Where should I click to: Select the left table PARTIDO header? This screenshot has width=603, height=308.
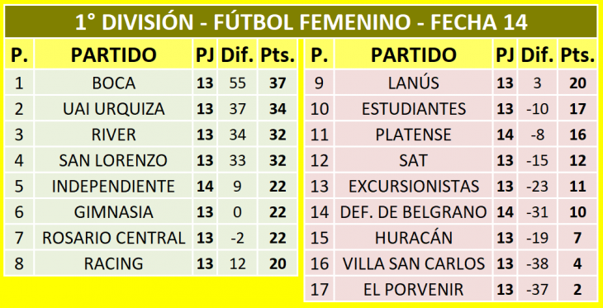point(113,54)
